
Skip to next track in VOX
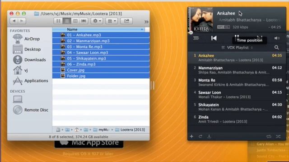tap(260, 37)
